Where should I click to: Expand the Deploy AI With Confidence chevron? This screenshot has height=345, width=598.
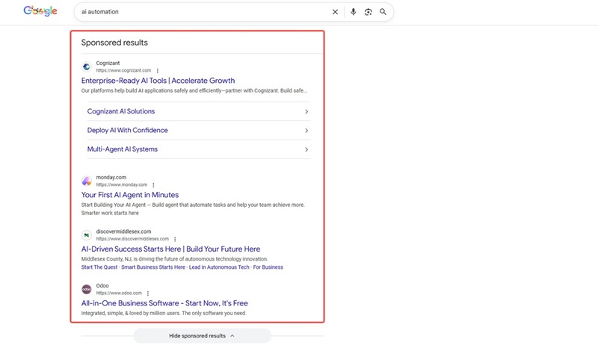(x=306, y=131)
